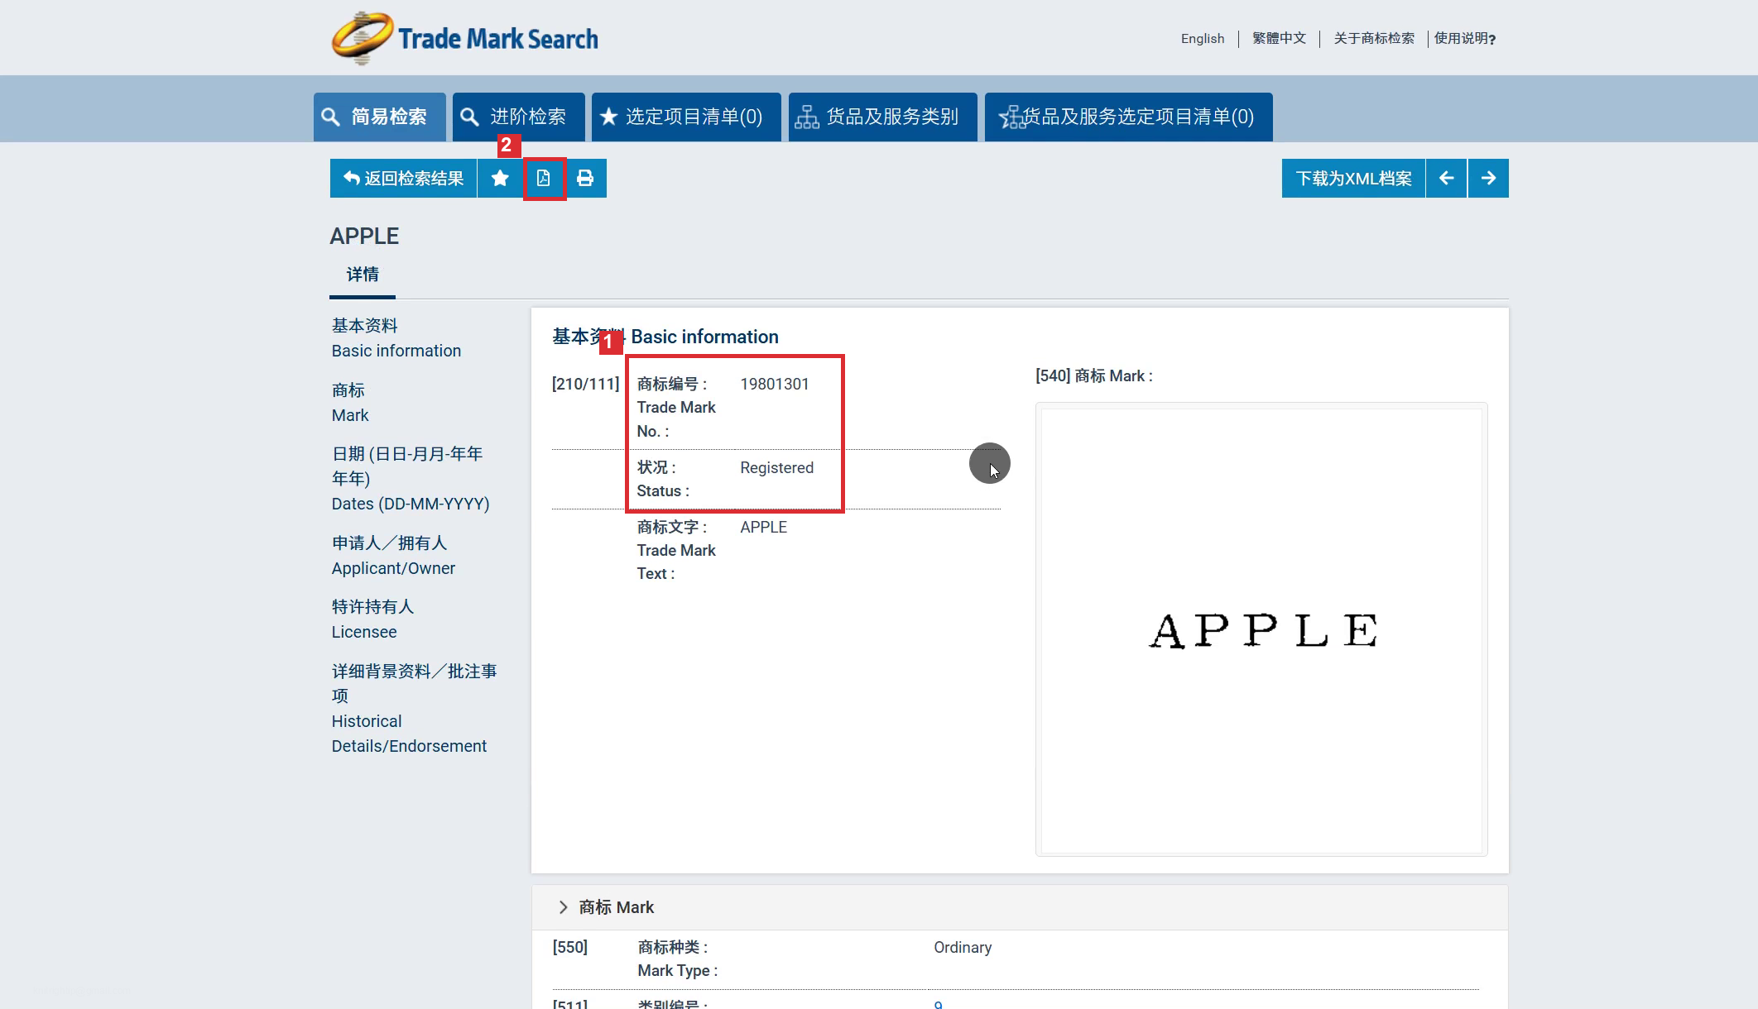Export the record as PDF icon
The image size is (1758, 1009).
click(544, 178)
